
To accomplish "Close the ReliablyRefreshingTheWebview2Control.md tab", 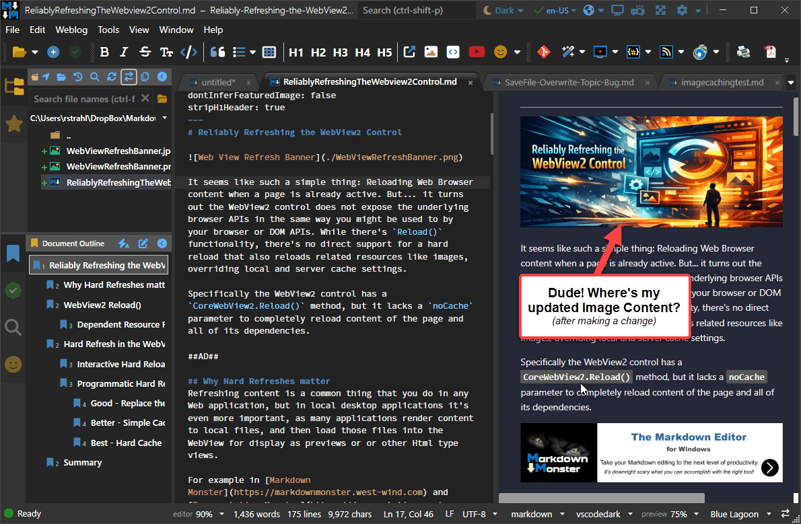I will click(x=471, y=83).
